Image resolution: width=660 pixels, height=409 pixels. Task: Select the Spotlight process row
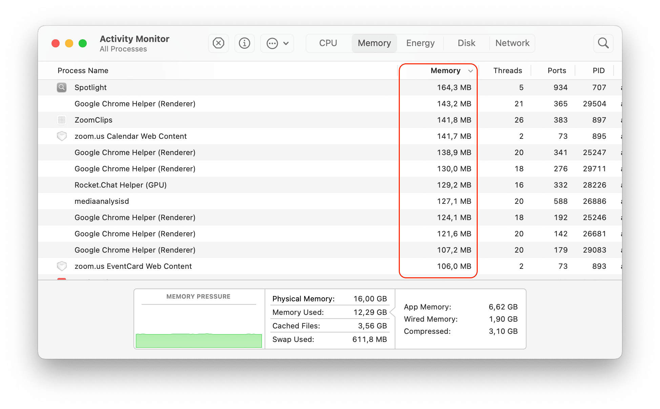coord(330,87)
